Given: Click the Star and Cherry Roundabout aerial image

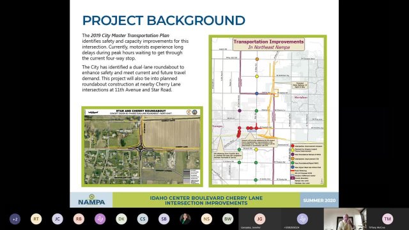Looking at the screenshot, I should pos(142,146).
